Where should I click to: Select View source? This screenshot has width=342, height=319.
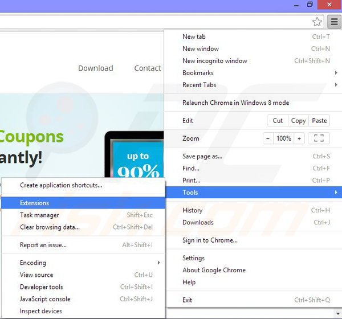tap(83, 275)
